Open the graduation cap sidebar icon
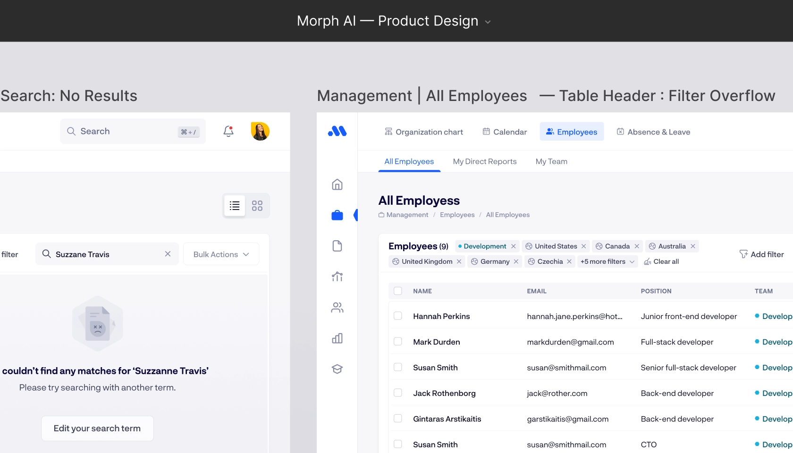This screenshot has width=793, height=453. pyautogui.click(x=337, y=369)
